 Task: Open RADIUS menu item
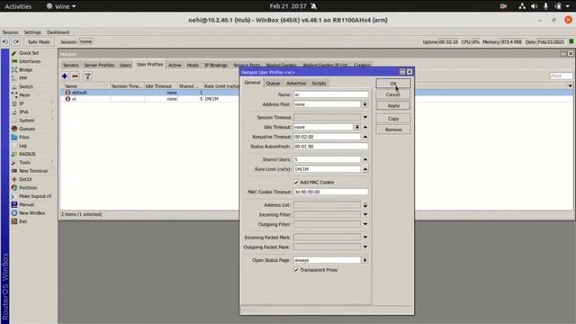tap(27, 154)
